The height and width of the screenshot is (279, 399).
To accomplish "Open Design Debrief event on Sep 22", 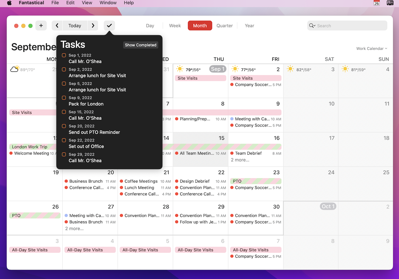I will click(x=200, y=181).
